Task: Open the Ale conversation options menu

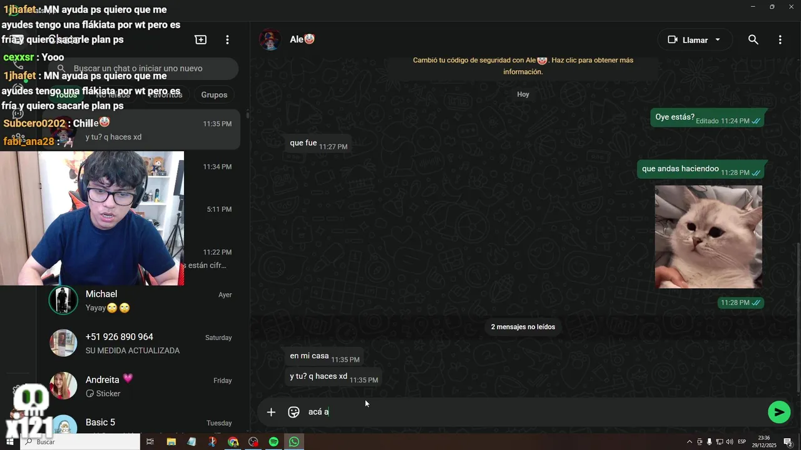Action: pos(780,39)
